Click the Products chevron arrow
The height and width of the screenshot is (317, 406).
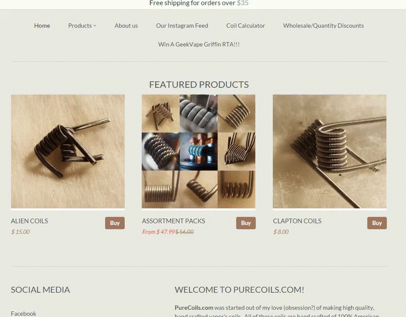[95, 25]
